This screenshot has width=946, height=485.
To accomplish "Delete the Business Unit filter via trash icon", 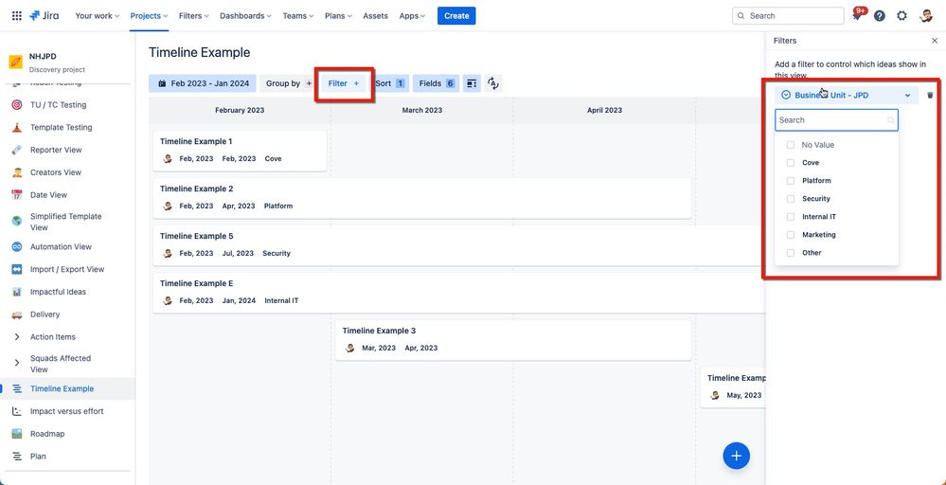I will [x=930, y=96].
